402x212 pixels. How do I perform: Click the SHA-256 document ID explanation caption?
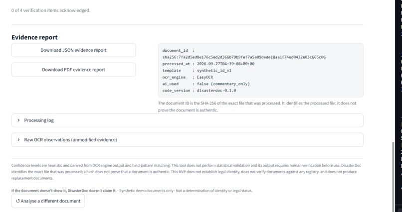click(257, 106)
